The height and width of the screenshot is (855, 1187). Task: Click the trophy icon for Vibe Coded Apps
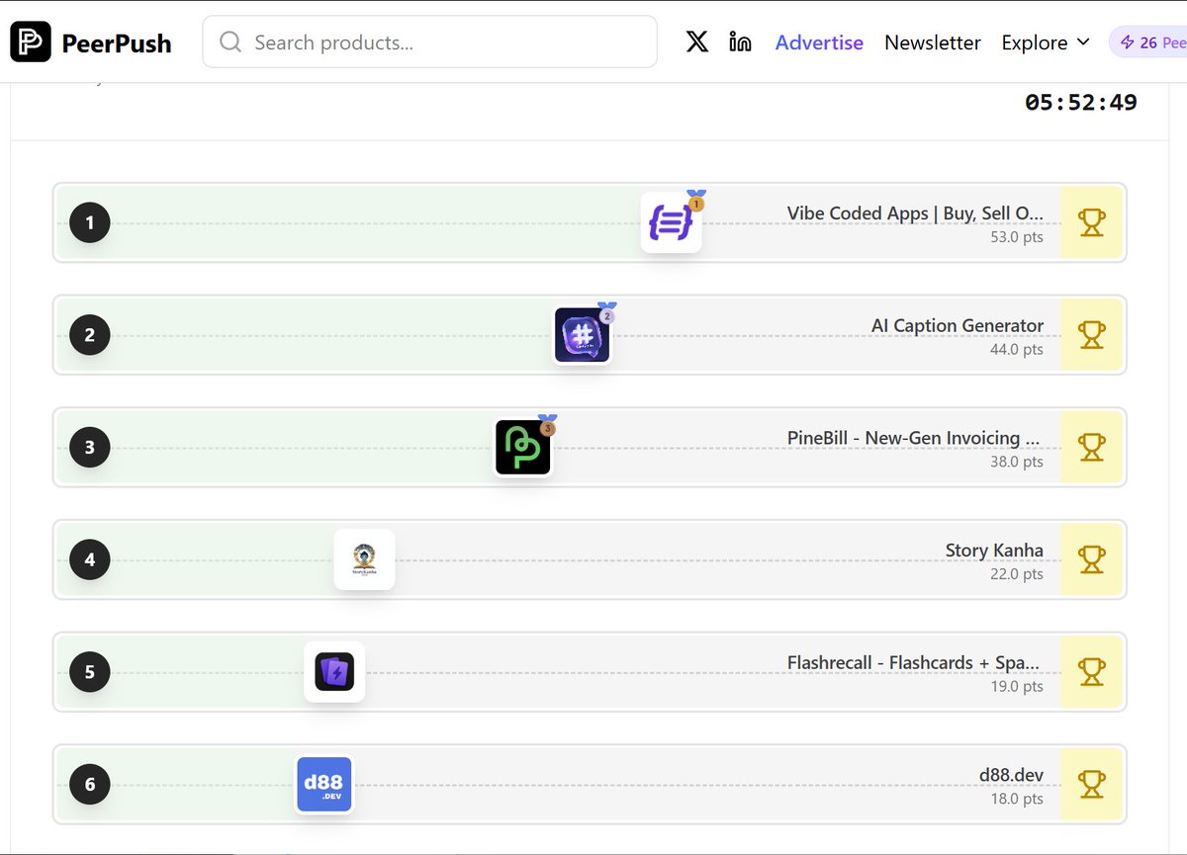coord(1091,222)
